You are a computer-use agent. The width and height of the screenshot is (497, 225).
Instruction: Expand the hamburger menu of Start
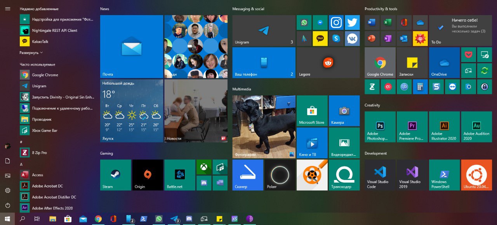pos(7,9)
